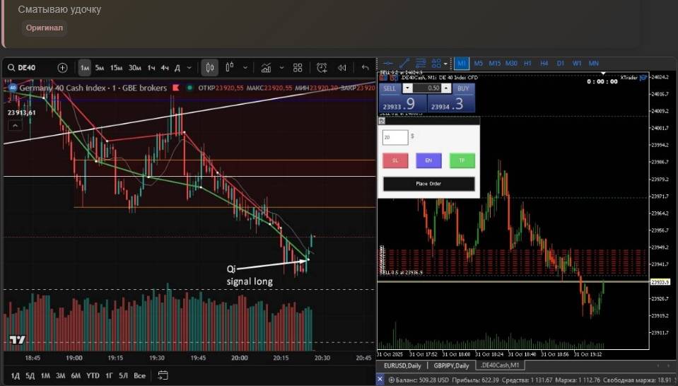Image resolution: width=678 pixels, height=386 pixels.
Task: Click the dollar risk amount input field
Action: tap(394, 137)
